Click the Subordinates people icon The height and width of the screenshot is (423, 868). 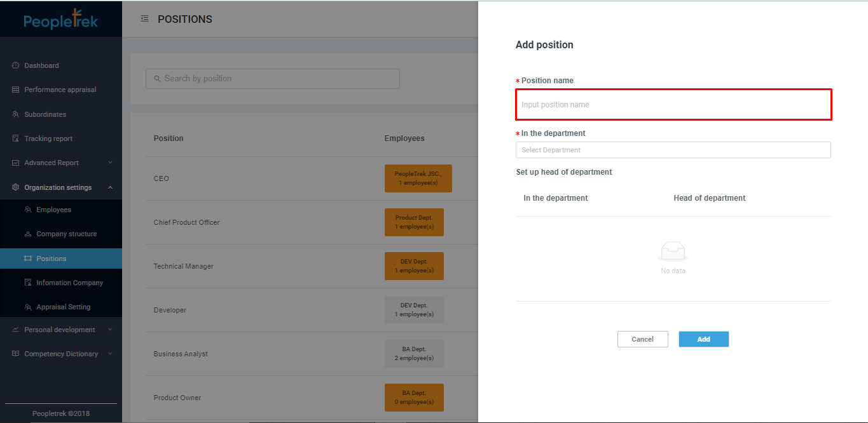tap(15, 114)
